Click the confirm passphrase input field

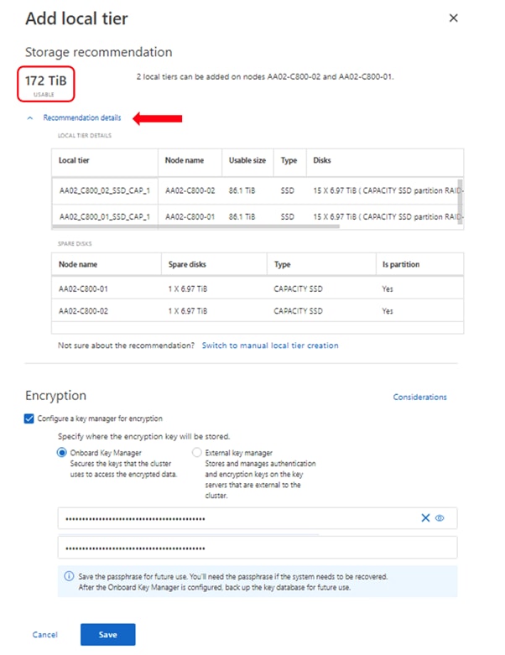[x=258, y=548]
